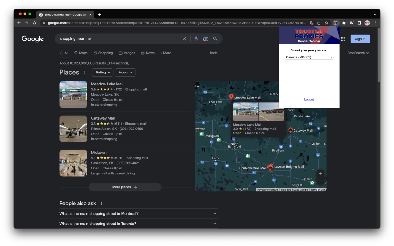Viewport: 394px width, 246px height.
Task: Open the Google apps grid launcher
Action: tap(343, 38)
